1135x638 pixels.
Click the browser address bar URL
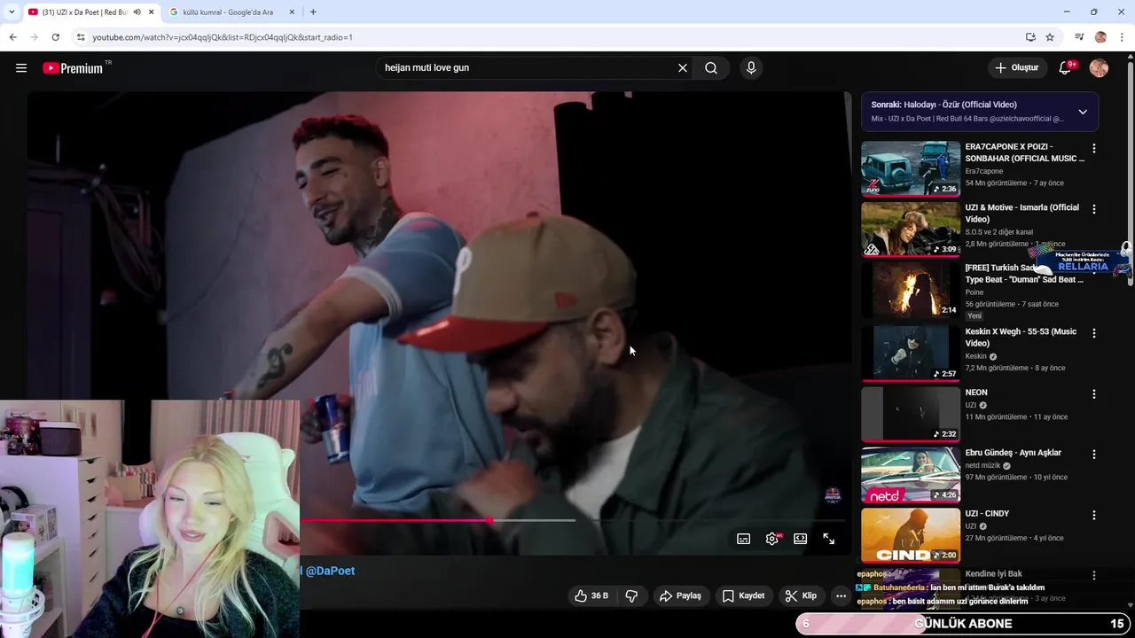click(x=223, y=37)
